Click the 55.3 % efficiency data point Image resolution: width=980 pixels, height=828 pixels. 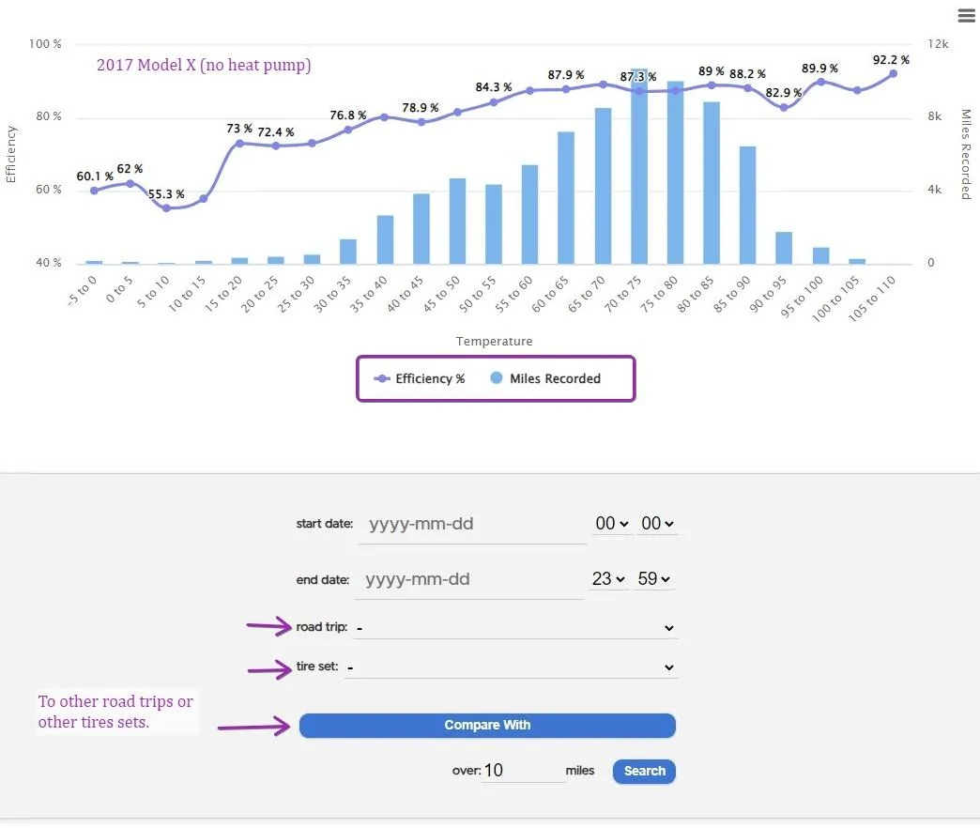coord(166,208)
